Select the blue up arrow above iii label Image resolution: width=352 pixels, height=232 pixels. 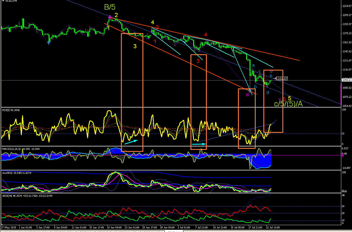click(x=250, y=90)
